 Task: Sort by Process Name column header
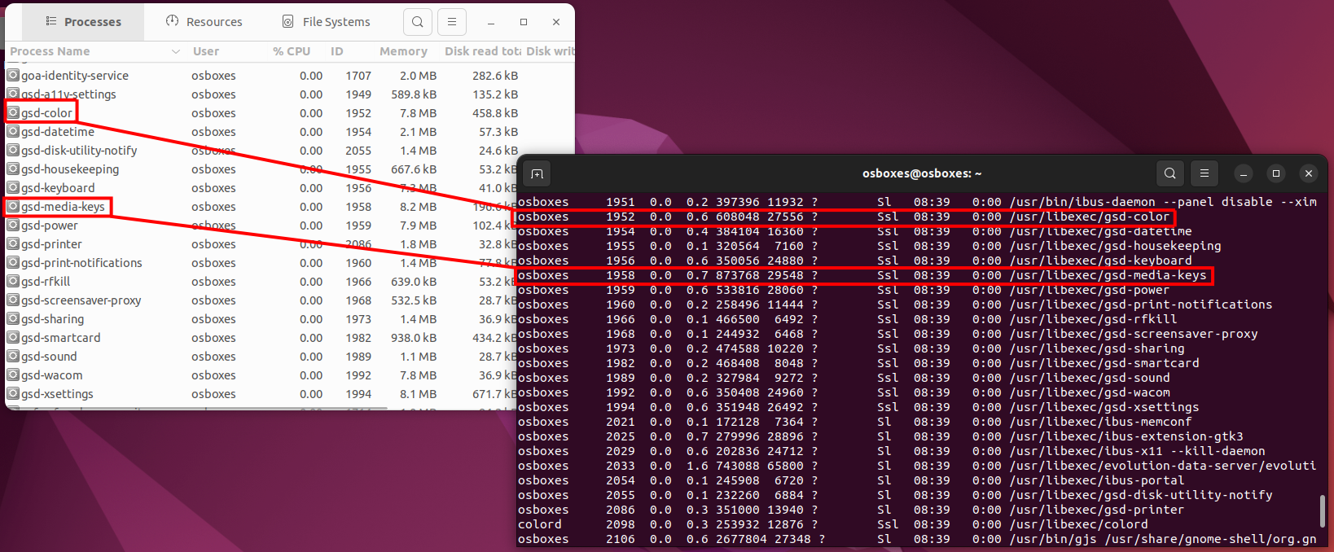coord(50,51)
